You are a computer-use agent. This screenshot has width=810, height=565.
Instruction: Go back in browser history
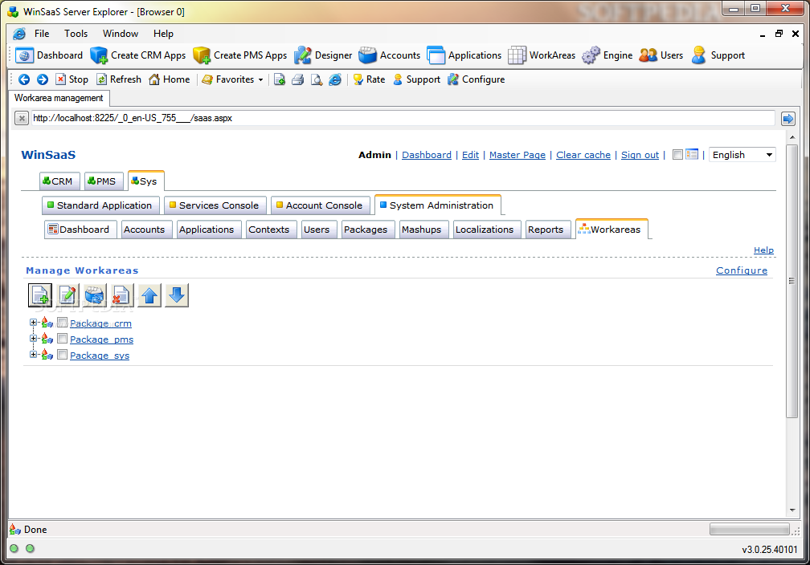(x=24, y=79)
